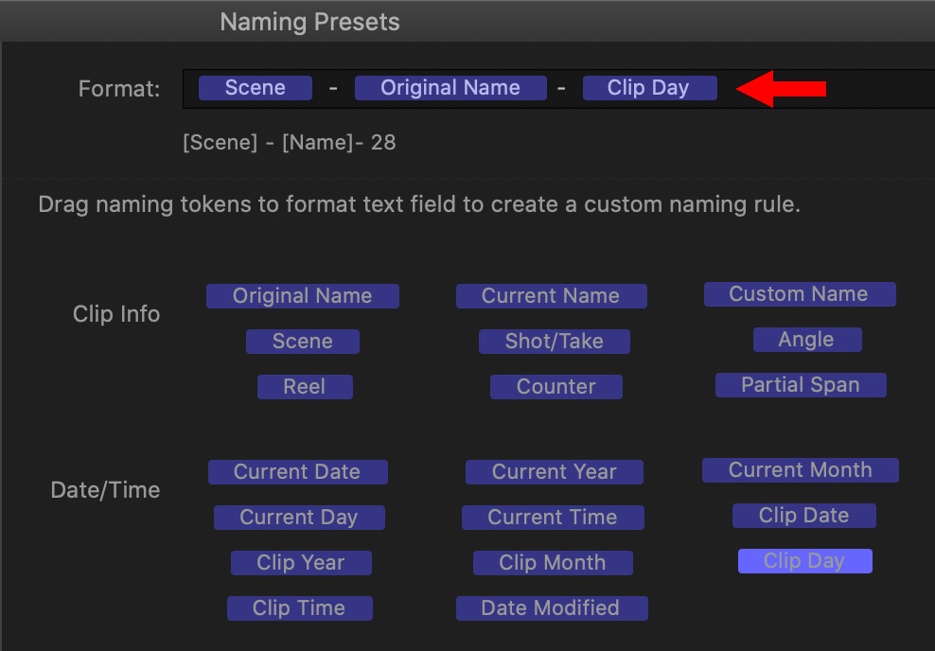Select the Custom Name token

[800, 294]
